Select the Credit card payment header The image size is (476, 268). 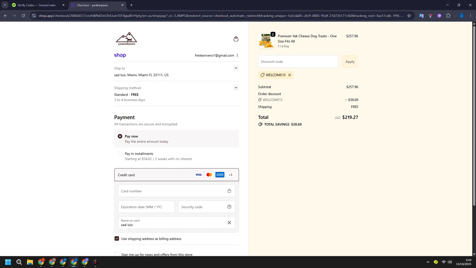pos(176,175)
